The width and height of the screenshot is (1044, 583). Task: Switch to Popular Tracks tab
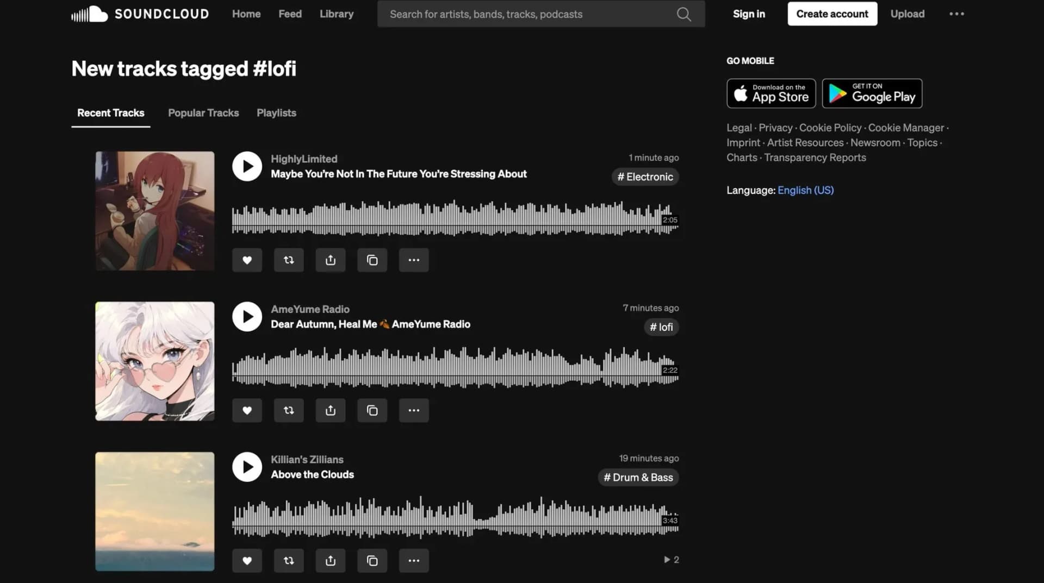click(203, 113)
